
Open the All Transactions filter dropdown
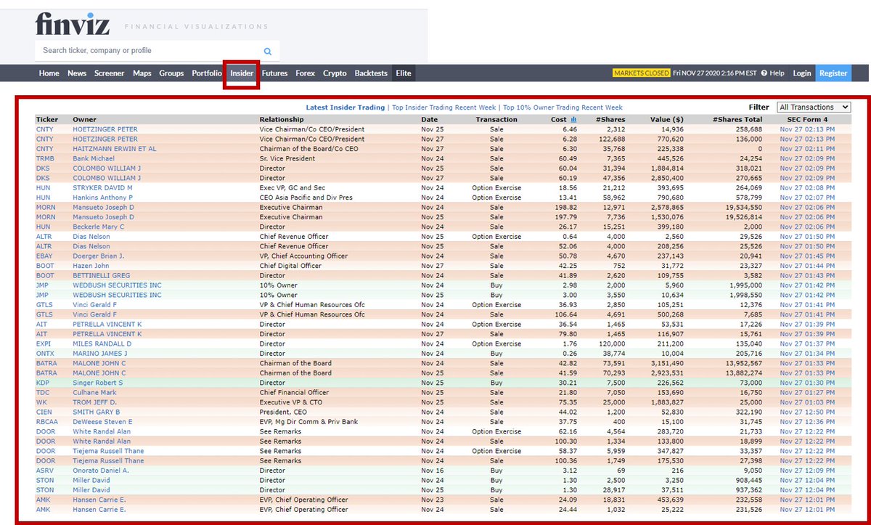click(814, 107)
